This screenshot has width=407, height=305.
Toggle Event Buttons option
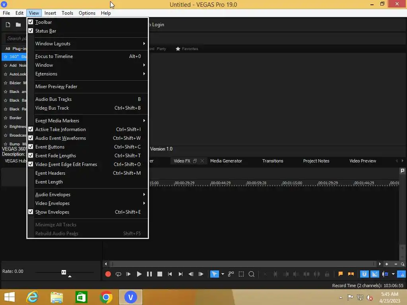pos(88,147)
